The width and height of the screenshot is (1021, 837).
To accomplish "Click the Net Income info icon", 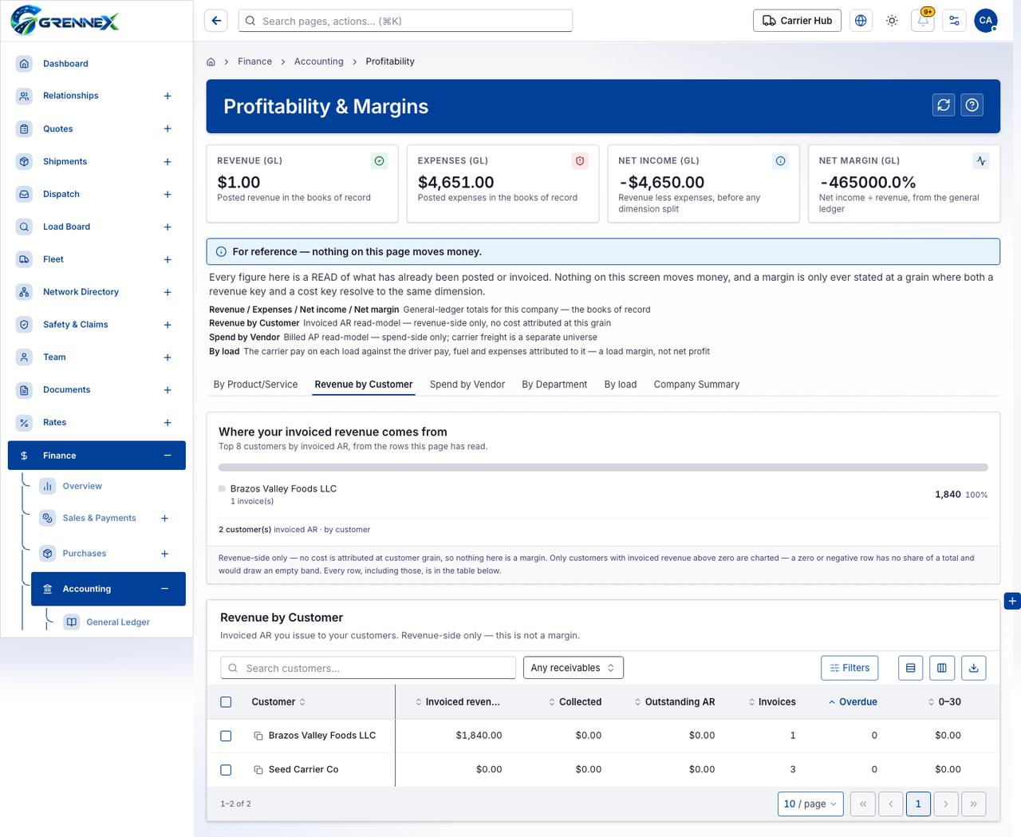I will [781, 160].
